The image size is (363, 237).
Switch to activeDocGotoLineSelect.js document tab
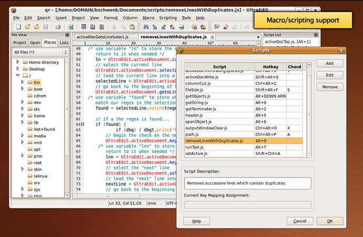(103, 37)
